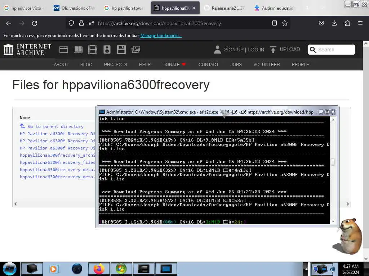This screenshot has height=276, width=369.
Task: Open the Windows flag taskbar icon
Action: point(121,269)
